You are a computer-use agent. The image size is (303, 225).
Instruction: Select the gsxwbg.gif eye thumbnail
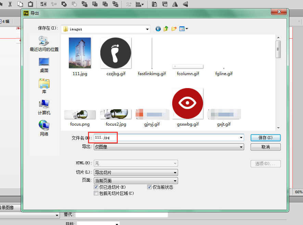click(187, 103)
